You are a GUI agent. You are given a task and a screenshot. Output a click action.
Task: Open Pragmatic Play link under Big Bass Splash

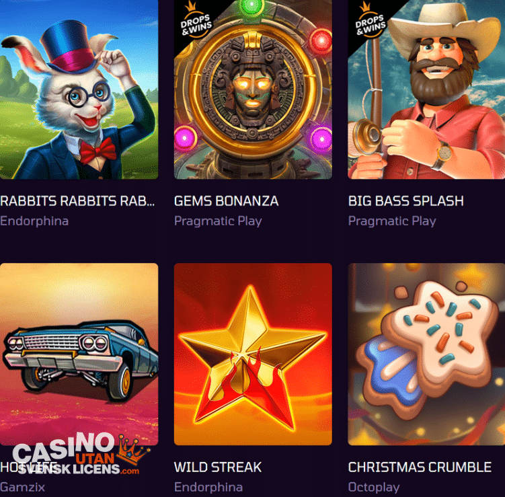coord(392,221)
